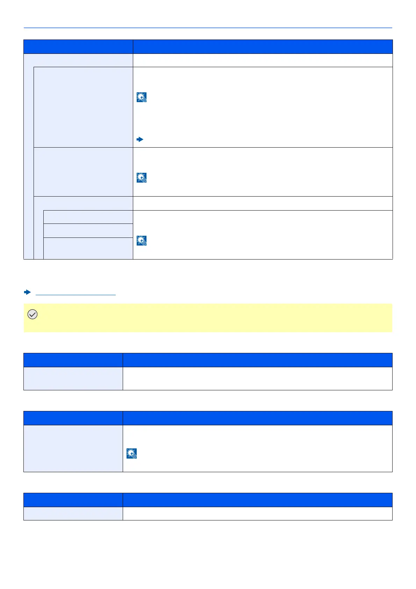Click the circled checkmark icon in yellow box
Viewport: 416px width, 589px height.
[32, 314]
